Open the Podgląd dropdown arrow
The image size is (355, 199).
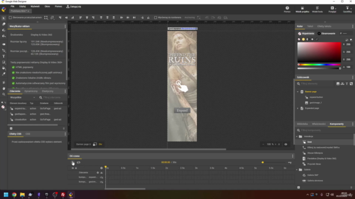point(336,9)
